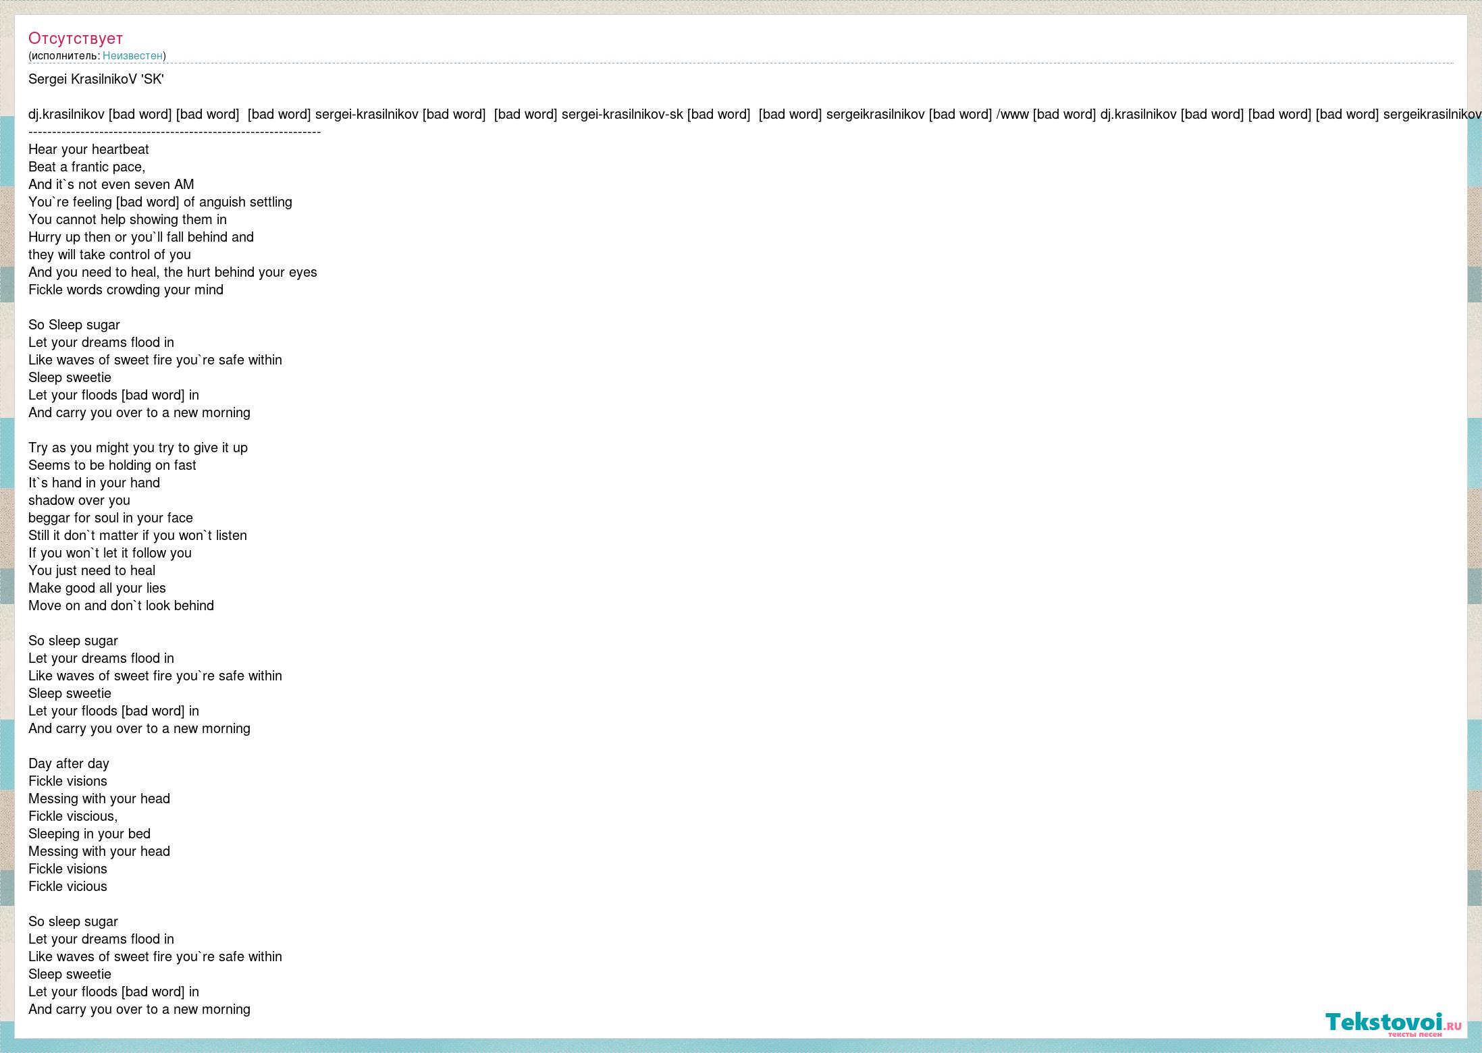The height and width of the screenshot is (1053, 1482).
Task: Click the line 'Fickle words crowding your mind'
Action: (126, 290)
